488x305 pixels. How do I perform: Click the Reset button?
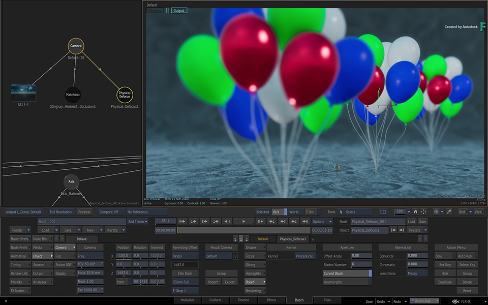[x=467, y=290]
